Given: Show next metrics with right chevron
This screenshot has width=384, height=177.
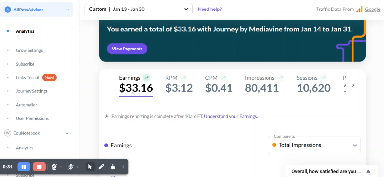Looking at the screenshot, I should 353,85.
